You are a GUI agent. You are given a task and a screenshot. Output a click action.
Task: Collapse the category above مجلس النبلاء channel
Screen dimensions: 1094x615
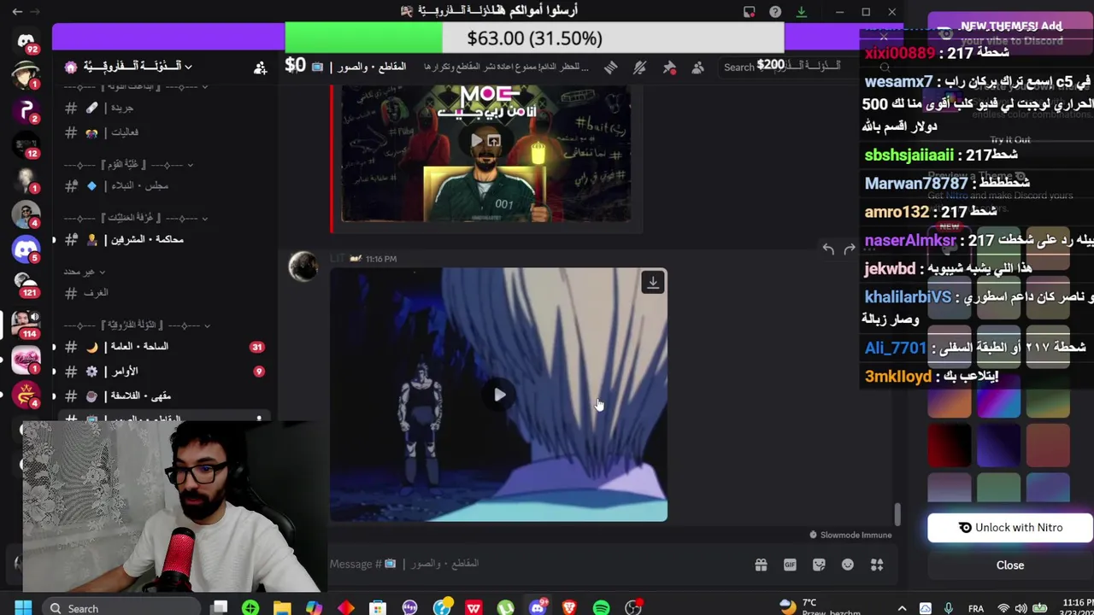coord(128,164)
